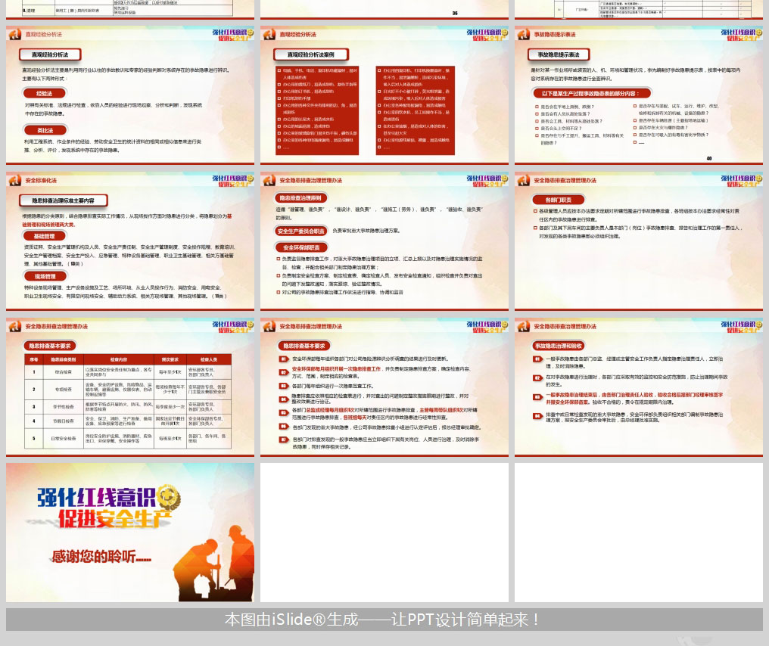This screenshot has width=769, height=646.
Task: Click the 07 number badge on the requirements list slide
Action: pos(282,440)
